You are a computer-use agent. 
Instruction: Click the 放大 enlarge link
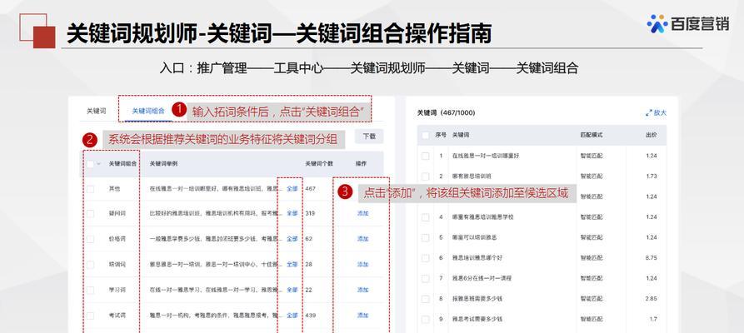point(660,113)
